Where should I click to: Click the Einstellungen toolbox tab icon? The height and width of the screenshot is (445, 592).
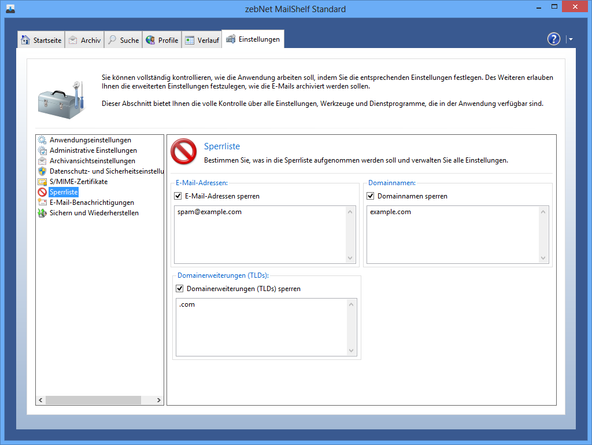pos(231,39)
